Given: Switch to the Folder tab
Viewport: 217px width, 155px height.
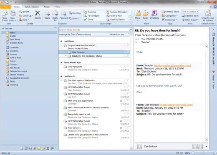Looking at the screenshot, I should (x=47, y=7).
